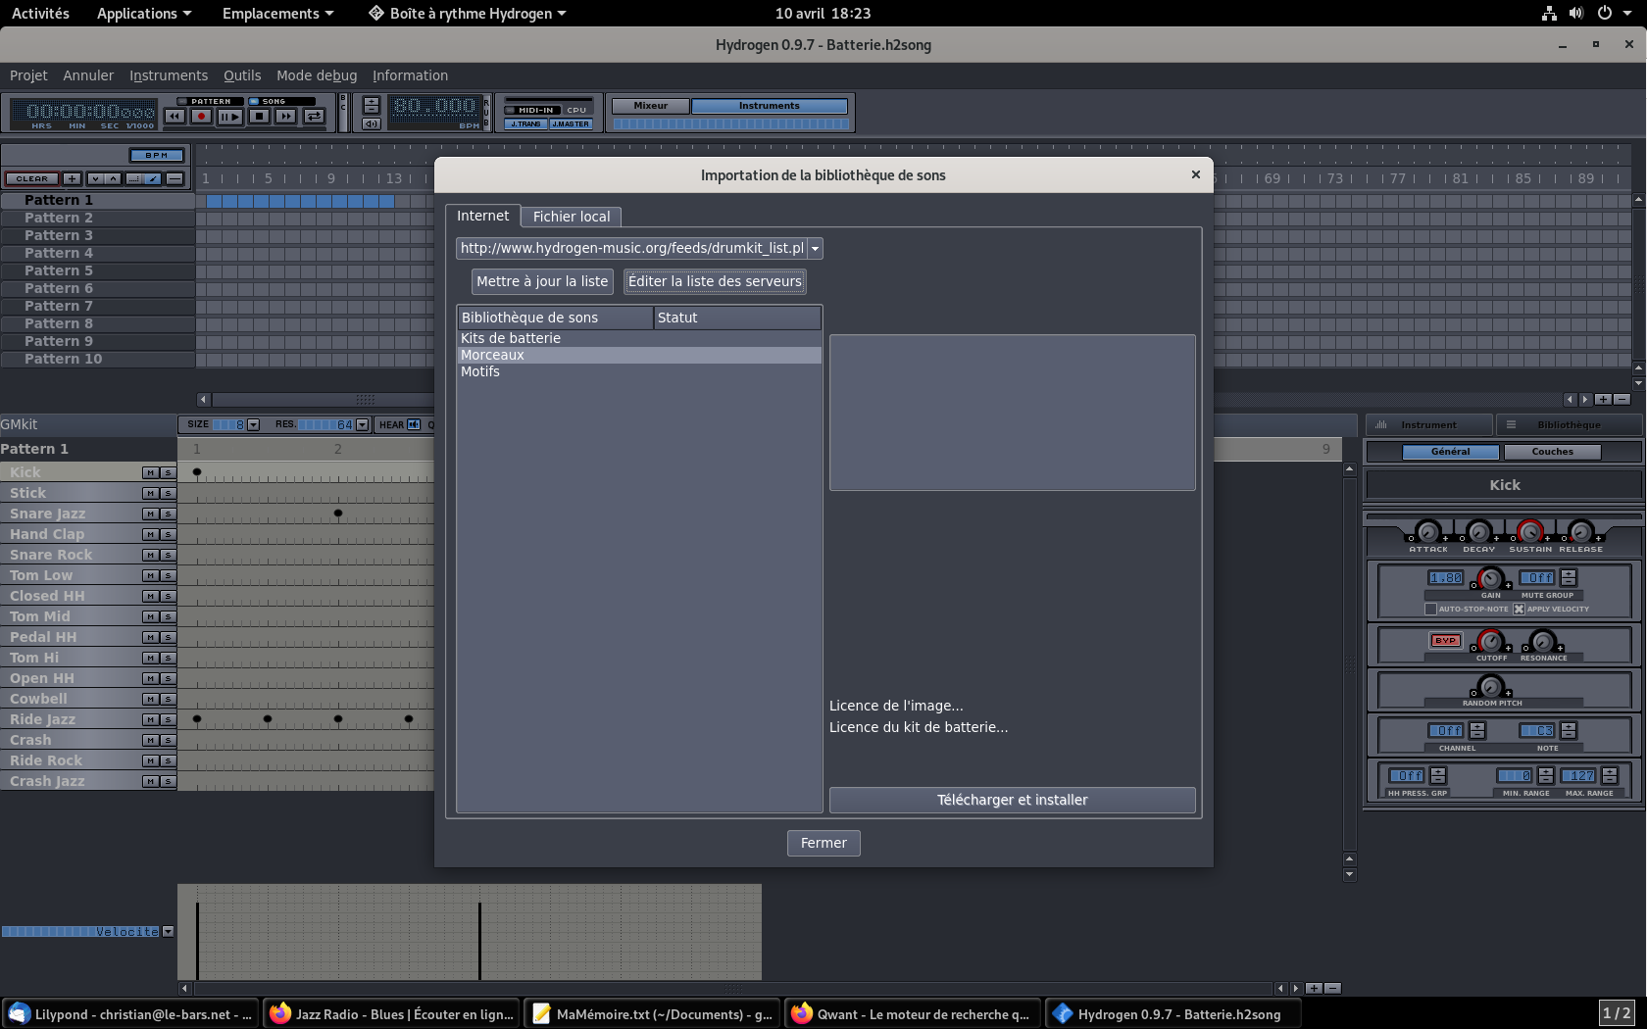Viewport: 1647px width, 1029px height.
Task: Switch to PATTERN playback mode
Action: [210, 101]
